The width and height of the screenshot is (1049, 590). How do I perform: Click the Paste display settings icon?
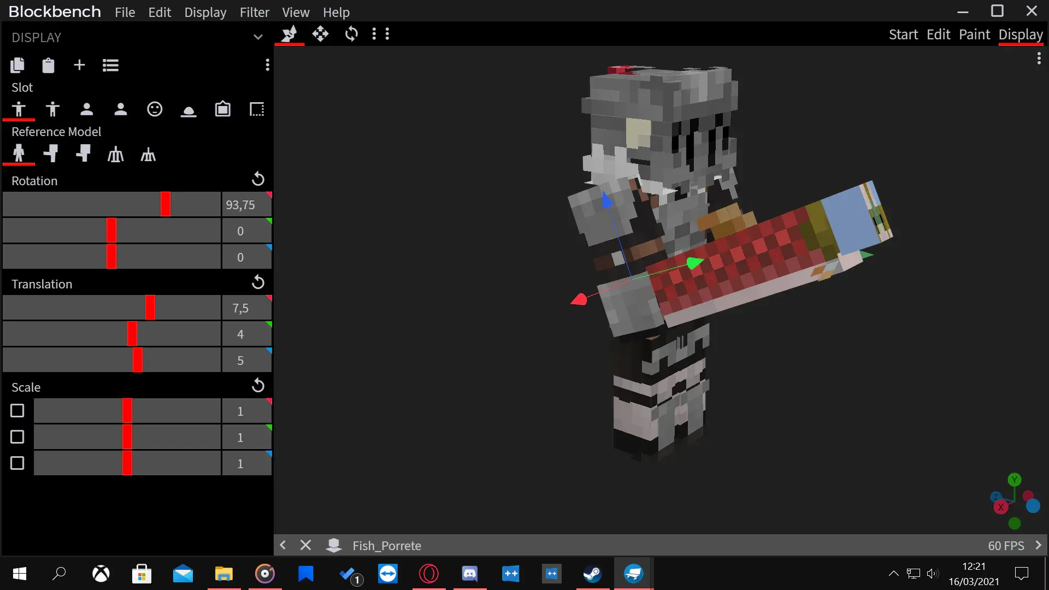[48, 66]
